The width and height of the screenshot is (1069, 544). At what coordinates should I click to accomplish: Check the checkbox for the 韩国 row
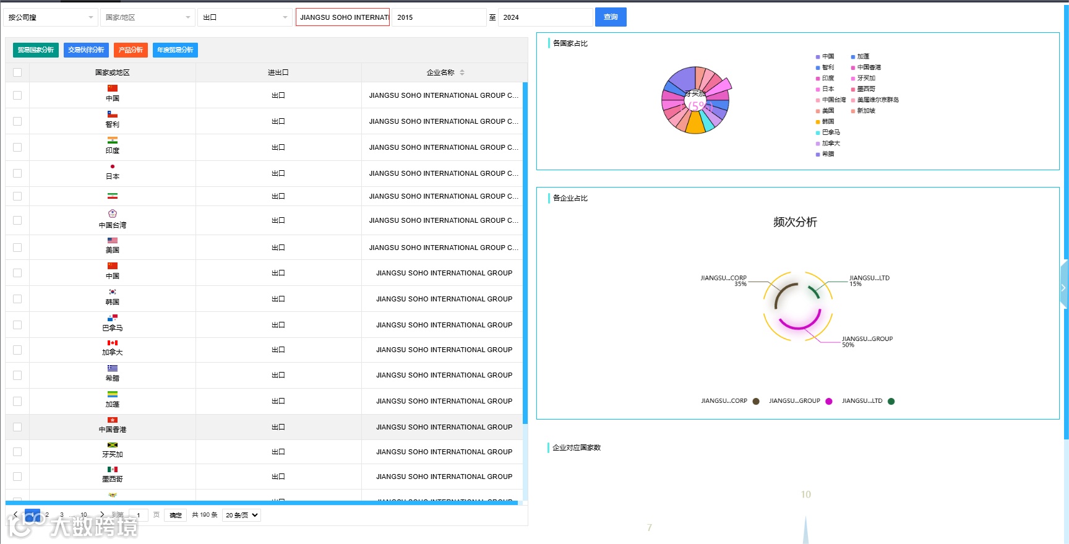[17, 299]
